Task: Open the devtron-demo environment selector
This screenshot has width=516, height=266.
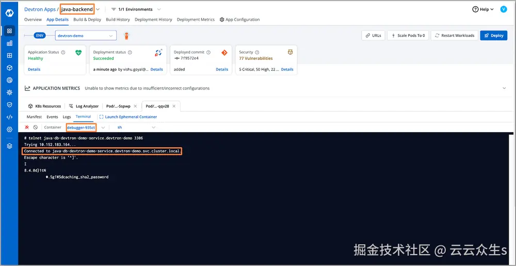Action: pos(86,36)
